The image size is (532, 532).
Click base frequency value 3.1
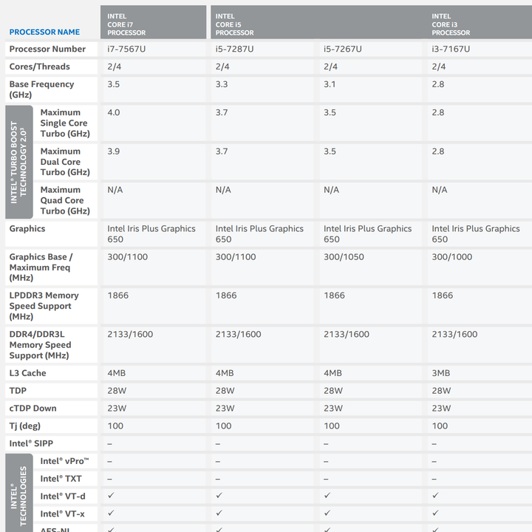click(x=330, y=84)
